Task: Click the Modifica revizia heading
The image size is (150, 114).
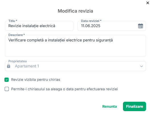Action: (75, 11)
